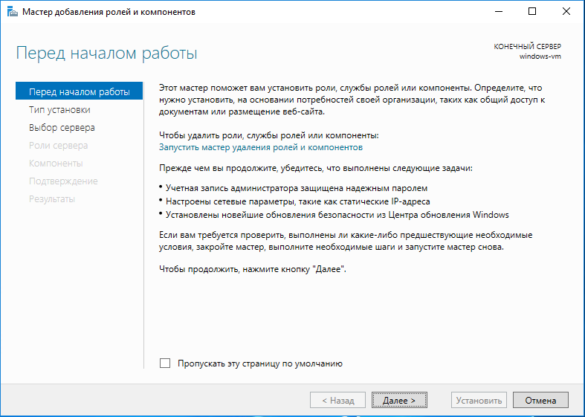This screenshot has width=585, height=417.
Task: Click the 'Мастер добавления ролей и компонентов' title
Action: [x=109, y=12]
